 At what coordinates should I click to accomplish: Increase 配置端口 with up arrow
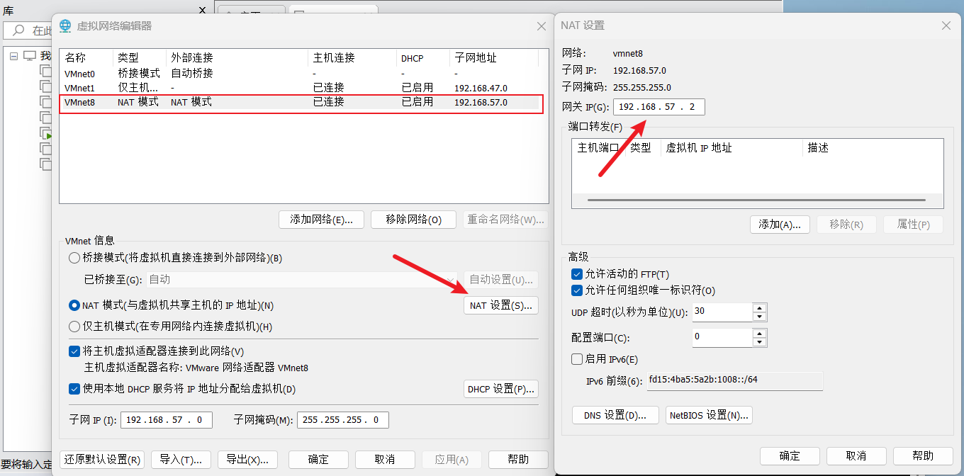point(759,333)
